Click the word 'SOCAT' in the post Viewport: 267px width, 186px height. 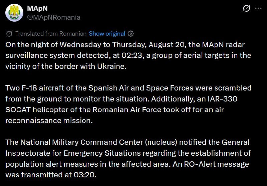point(18,109)
